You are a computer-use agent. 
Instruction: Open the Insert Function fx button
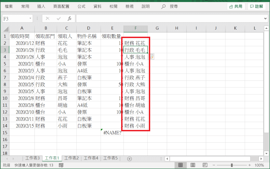click(x=70, y=19)
